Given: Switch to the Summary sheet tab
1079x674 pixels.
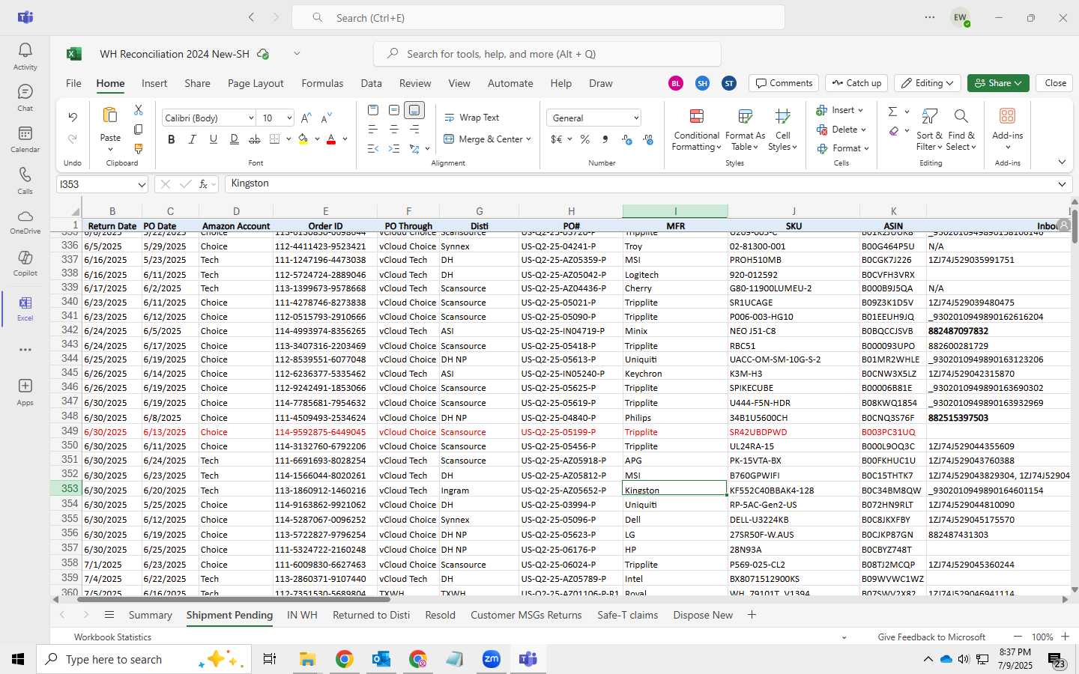Looking at the screenshot, I should point(150,615).
